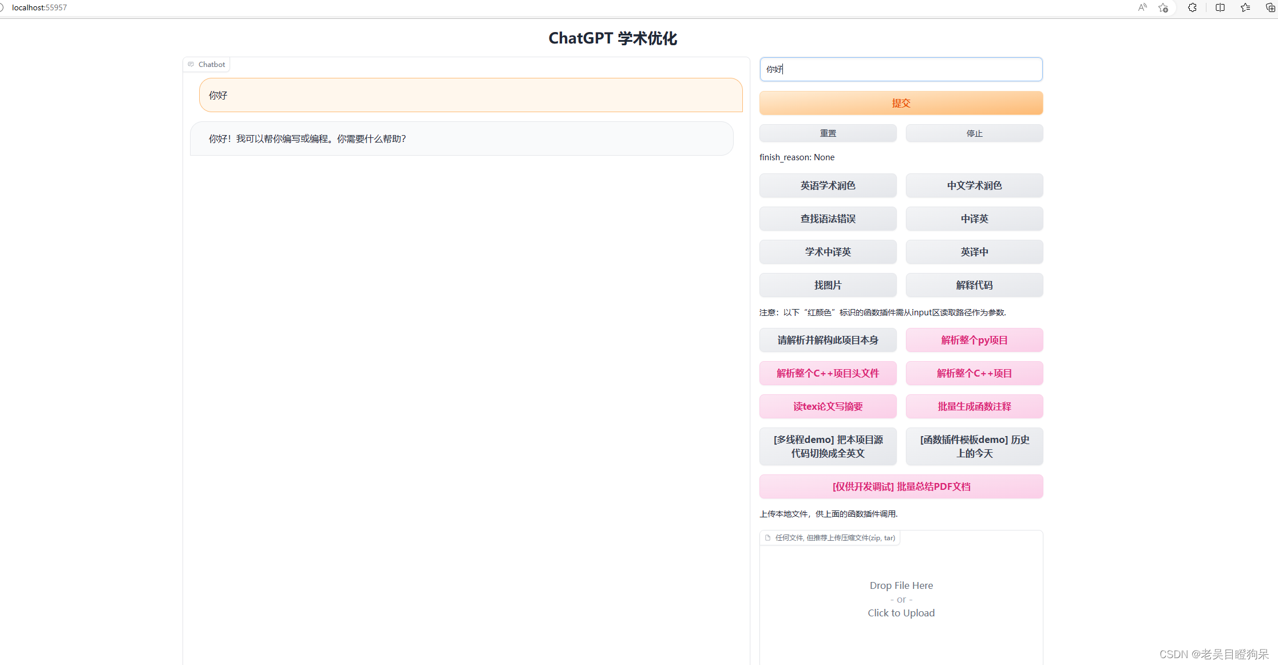The height and width of the screenshot is (665, 1278).
Task: Click the 上传本地文件 instruction text
Action: (828, 514)
